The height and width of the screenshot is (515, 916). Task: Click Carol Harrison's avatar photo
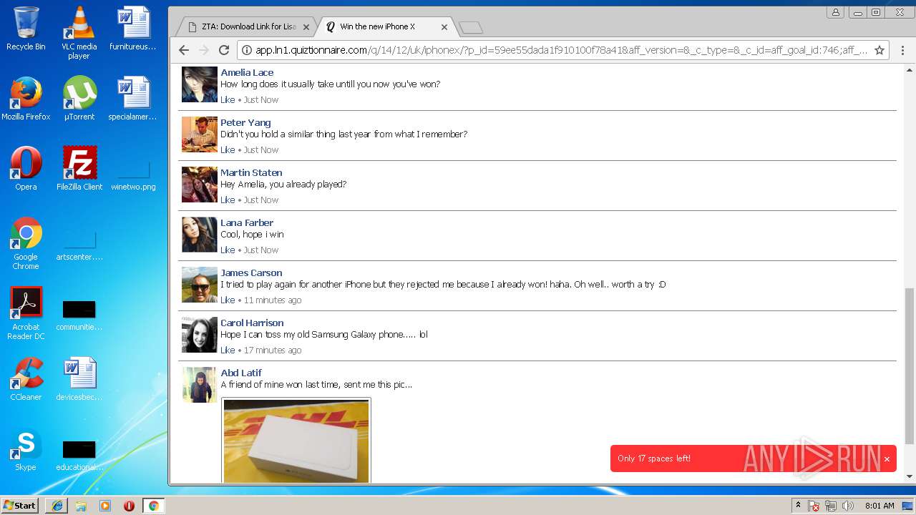click(x=199, y=335)
